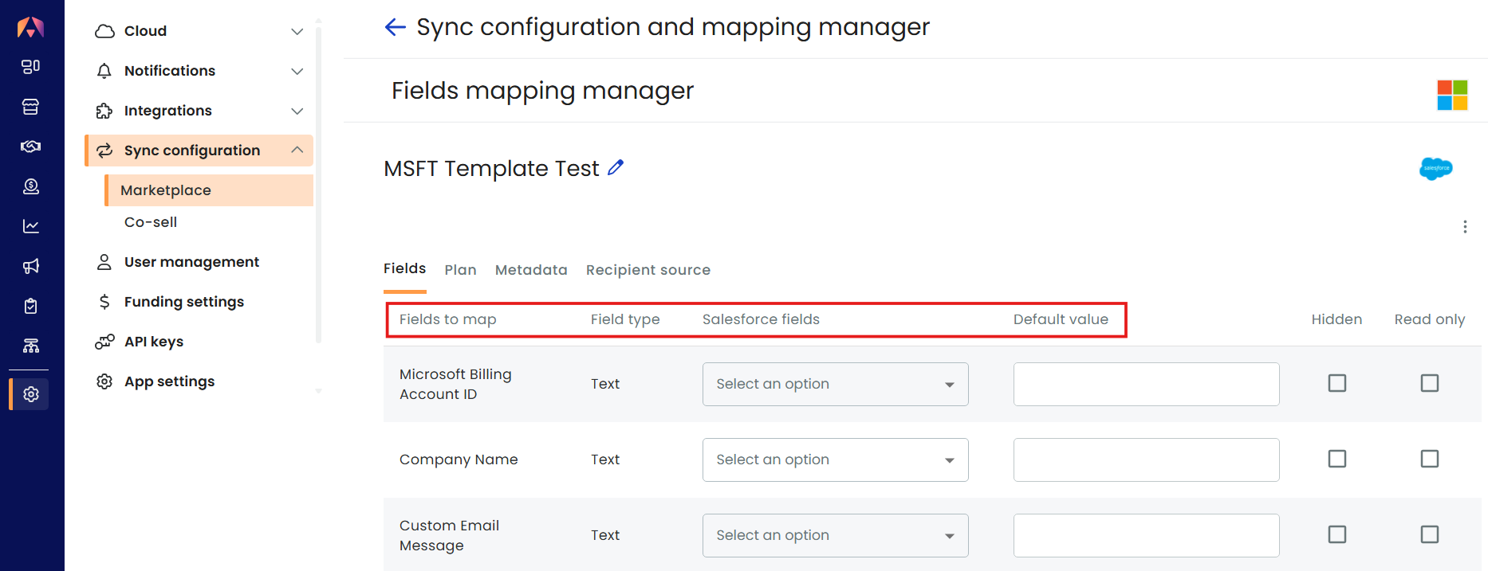Screen dimensions: 1488x571
Task: Open User management settings
Action: [191, 262]
